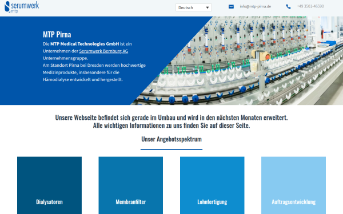Click the Serumwerk mtp logo

pos(22,7)
